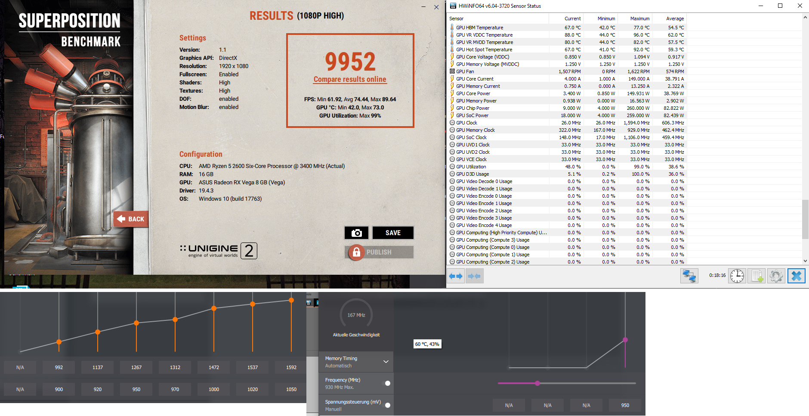Save the benchmark result
This screenshot has width=809, height=416.
(393, 233)
